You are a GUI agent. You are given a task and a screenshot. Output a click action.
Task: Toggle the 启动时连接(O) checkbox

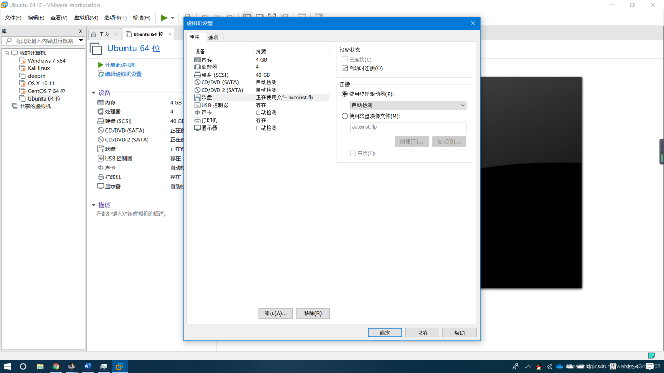(x=345, y=68)
